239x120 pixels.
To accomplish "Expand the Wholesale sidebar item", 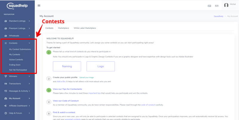I will point(17,36).
